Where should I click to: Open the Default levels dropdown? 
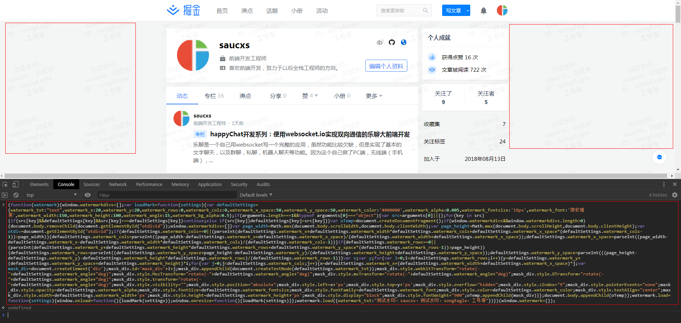[256, 195]
